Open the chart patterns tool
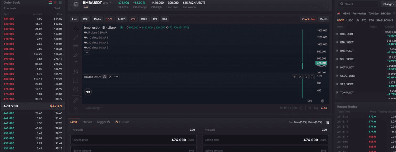This screenshot has width=396, height=152. pyautogui.click(x=76, y=72)
